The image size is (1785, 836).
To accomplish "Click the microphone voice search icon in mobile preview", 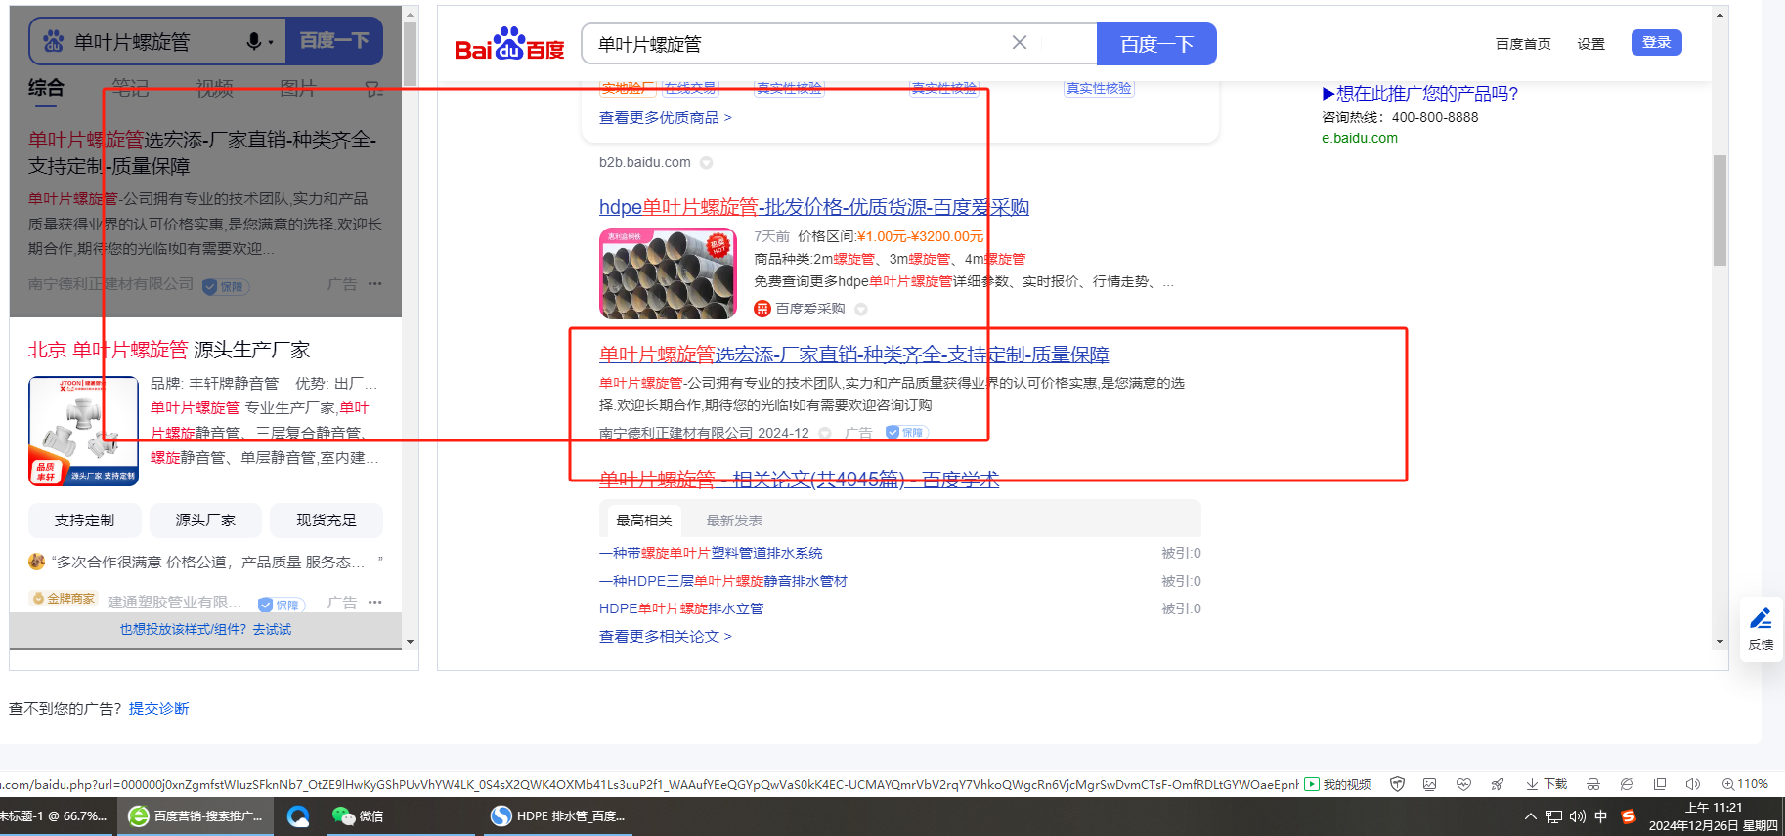I will (x=254, y=41).
